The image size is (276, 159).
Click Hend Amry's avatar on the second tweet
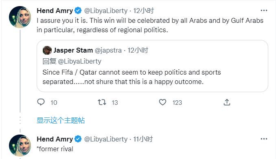[x=20, y=146]
